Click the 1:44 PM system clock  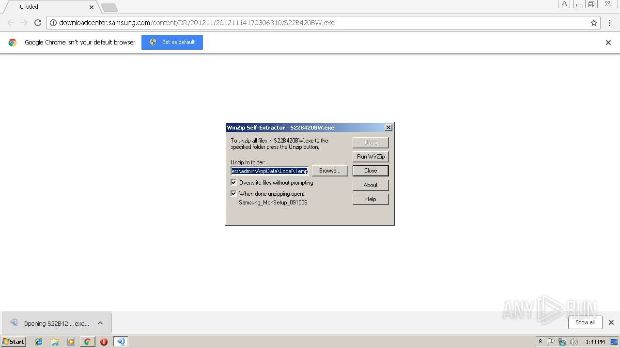(595, 342)
